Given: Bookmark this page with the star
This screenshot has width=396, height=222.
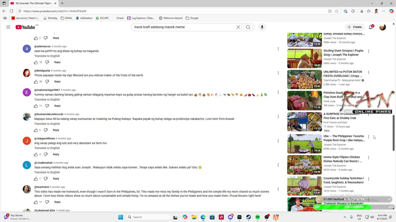Looking at the screenshot, I should click(337, 11).
